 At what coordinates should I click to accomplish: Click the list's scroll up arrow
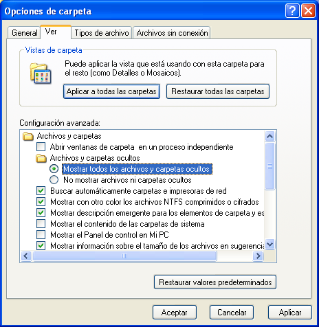(x=269, y=137)
